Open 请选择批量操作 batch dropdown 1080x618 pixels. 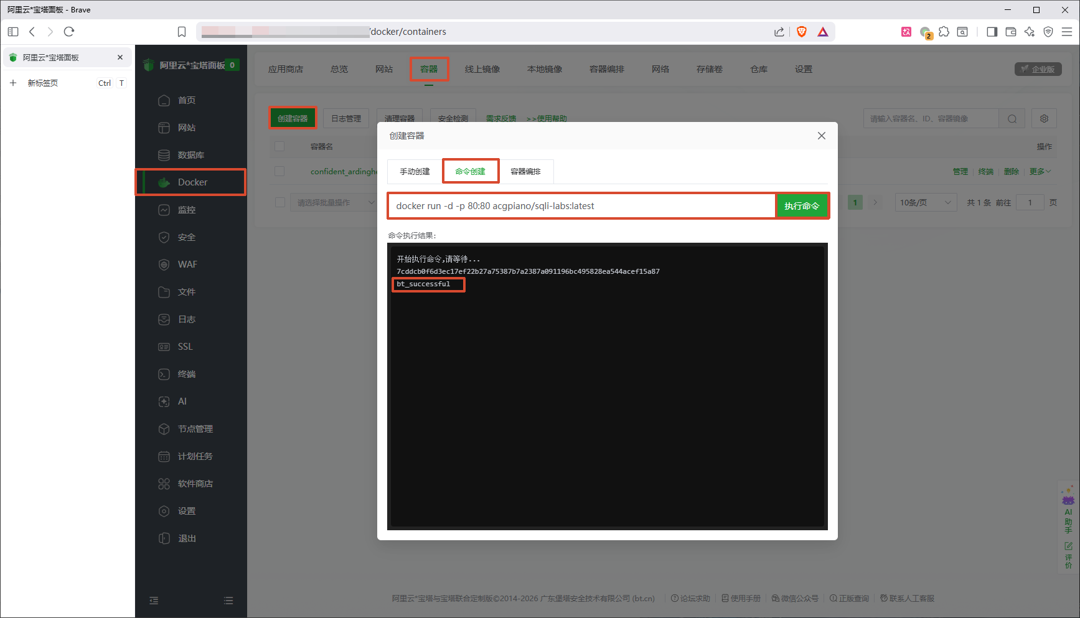[x=335, y=203]
